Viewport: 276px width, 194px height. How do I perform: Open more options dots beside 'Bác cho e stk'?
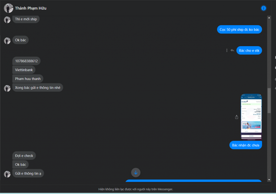click(227, 50)
